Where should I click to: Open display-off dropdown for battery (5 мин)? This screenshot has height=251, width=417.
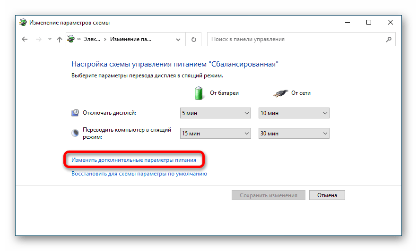click(x=215, y=113)
